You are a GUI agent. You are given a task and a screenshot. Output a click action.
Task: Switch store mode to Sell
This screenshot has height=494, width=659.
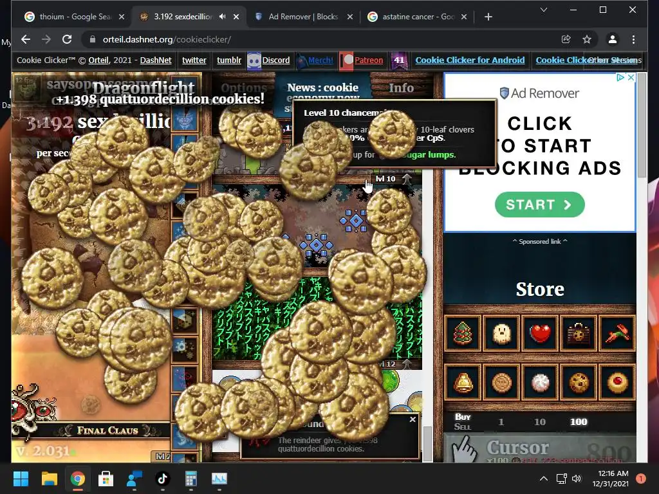(x=462, y=427)
